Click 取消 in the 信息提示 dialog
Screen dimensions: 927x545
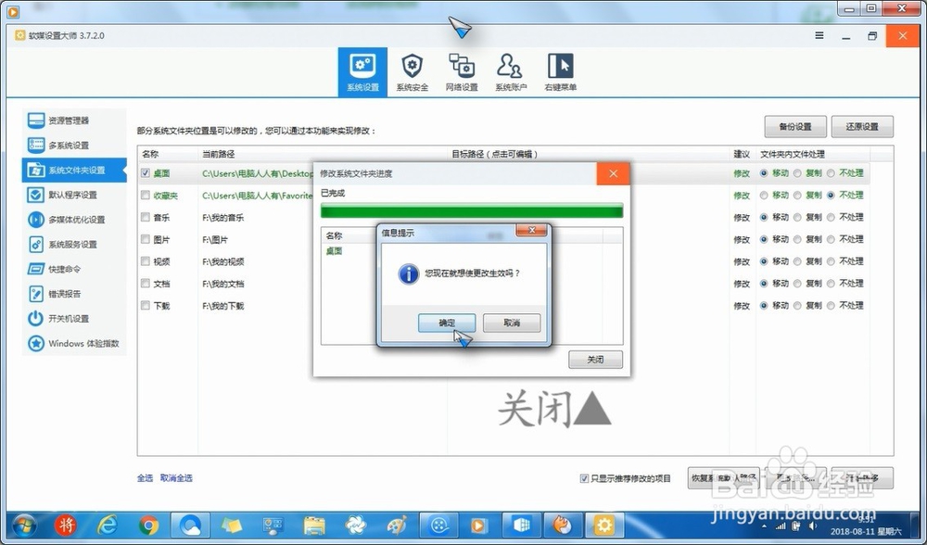512,323
